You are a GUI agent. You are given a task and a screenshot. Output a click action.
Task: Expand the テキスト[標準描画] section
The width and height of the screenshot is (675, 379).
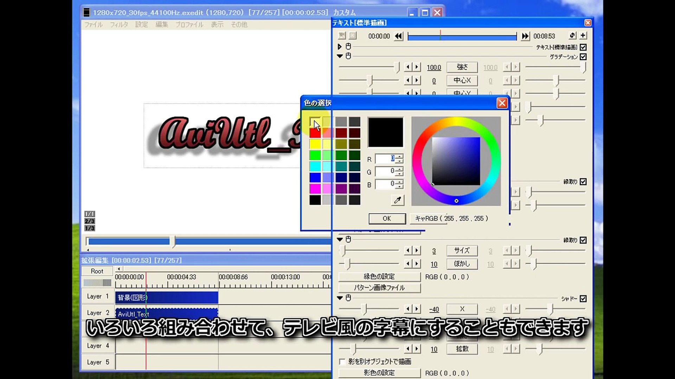click(339, 46)
